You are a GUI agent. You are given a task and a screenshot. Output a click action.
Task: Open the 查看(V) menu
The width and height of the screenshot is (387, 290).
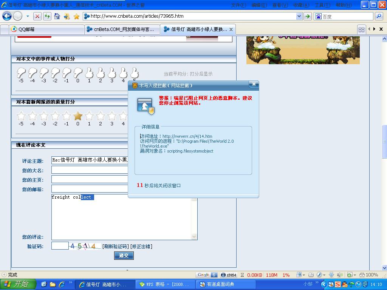click(280, 5)
